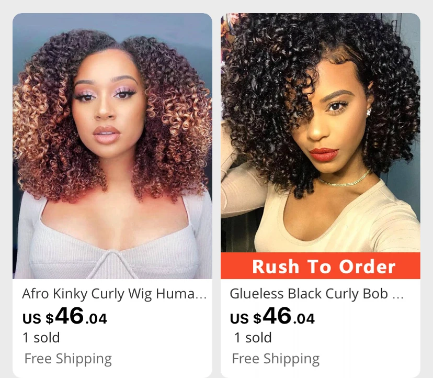This screenshot has width=433, height=378.
Task: Open the Afro Kinky Curly Wig product image
Action: (x=112, y=146)
